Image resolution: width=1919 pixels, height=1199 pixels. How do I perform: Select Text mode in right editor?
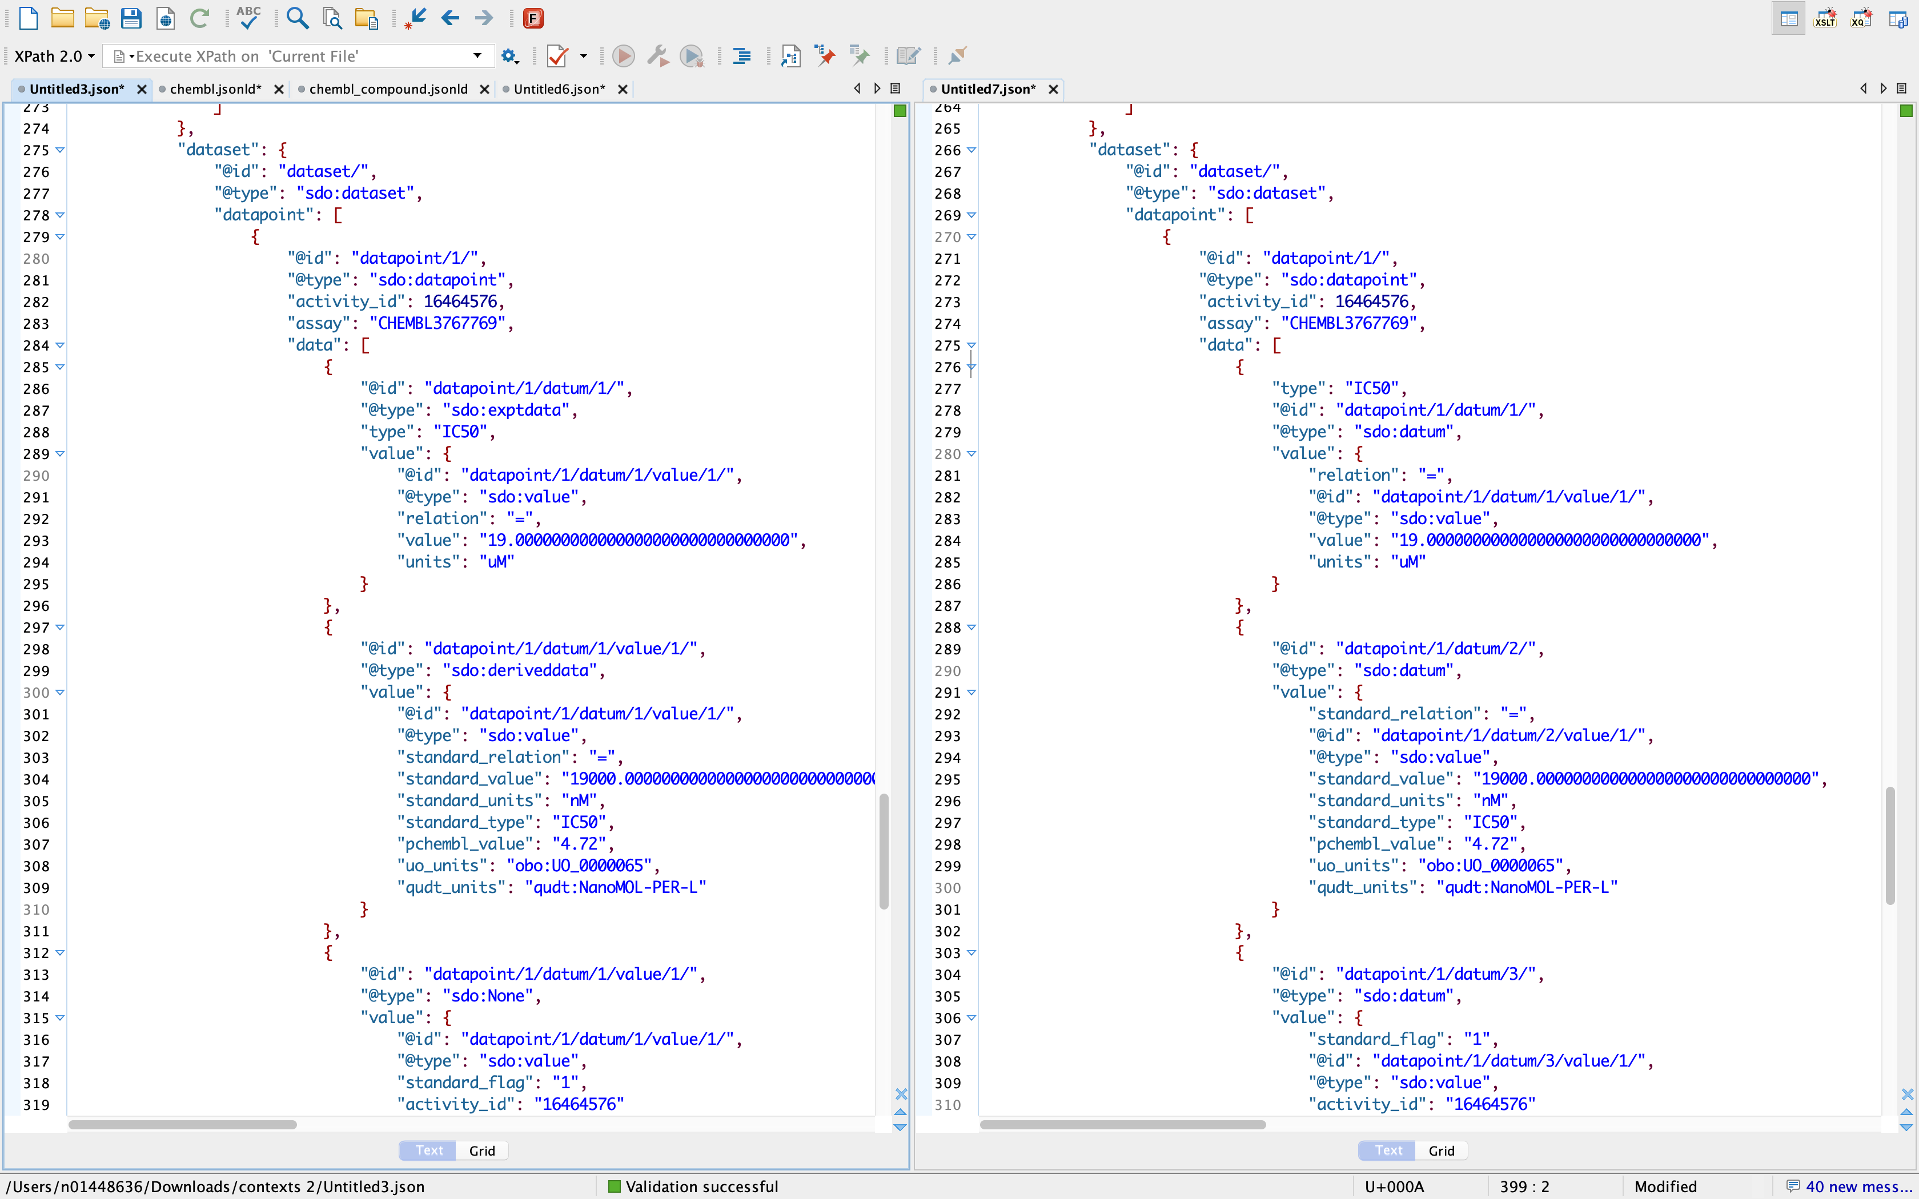[x=1388, y=1150]
